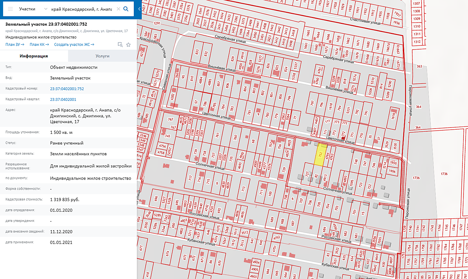The height and width of the screenshot is (279, 468).
Task: Click status value Ранее учтенный
Action: pos(67,143)
